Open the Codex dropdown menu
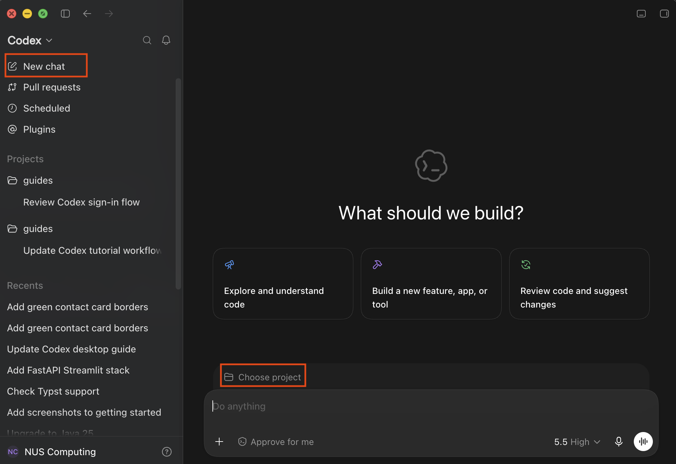This screenshot has height=464, width=676. (30, 40)
